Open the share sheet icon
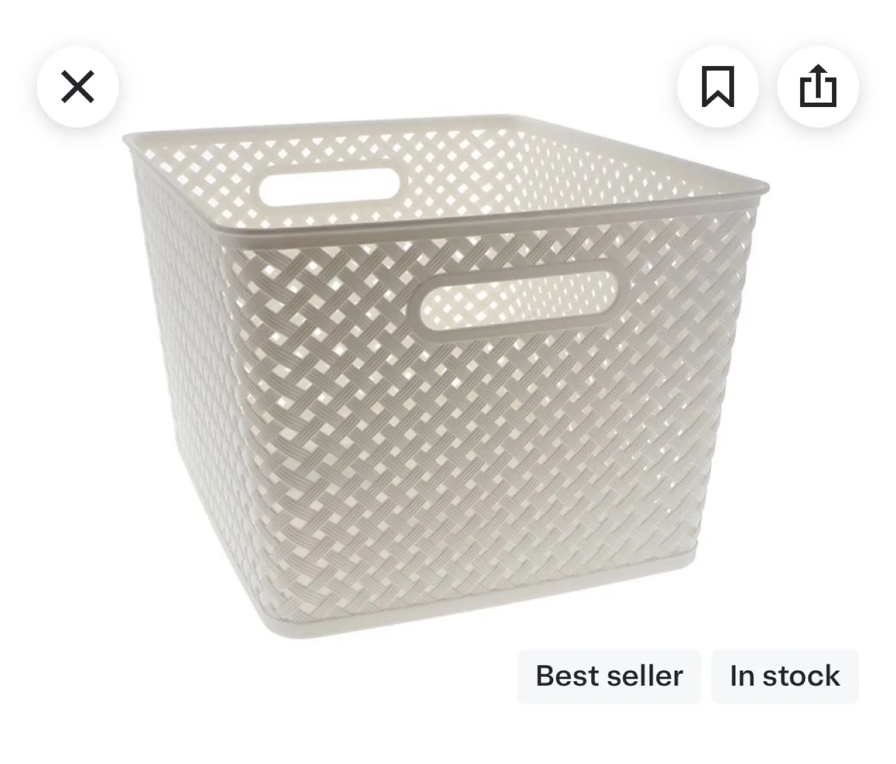This screenshot has height=764, width=896. pyautogui.click(x=818, y=86)
